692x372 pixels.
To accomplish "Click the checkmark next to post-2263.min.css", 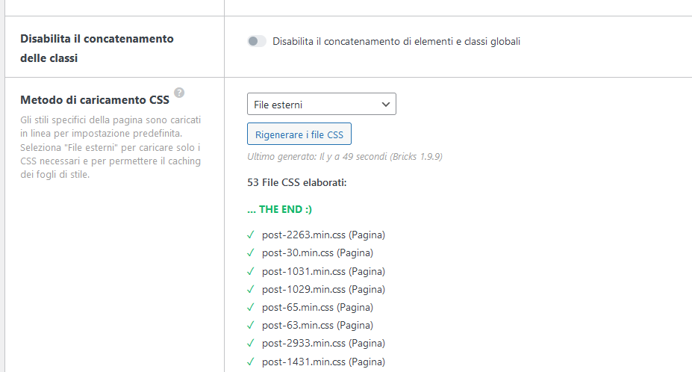I will click(251, 235).
